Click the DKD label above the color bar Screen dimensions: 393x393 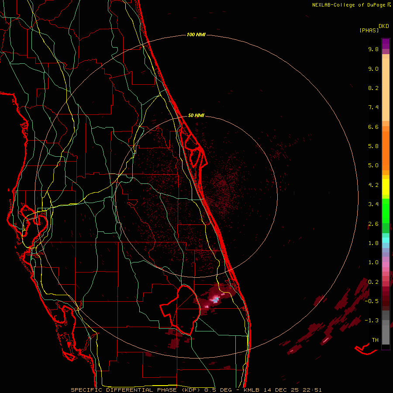point(384,26)
